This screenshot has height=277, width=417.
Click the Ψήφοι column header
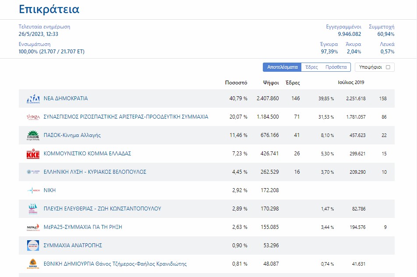tap(271, 83)
